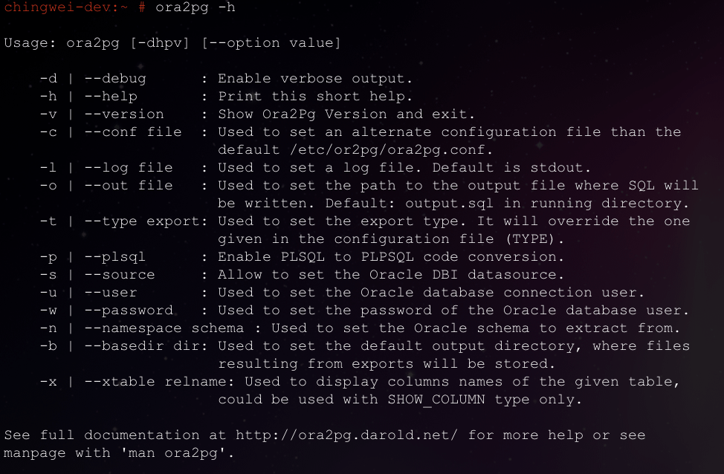
Task: Click the 'ora2pg -h' command text
Action: (x=195, y=7)
